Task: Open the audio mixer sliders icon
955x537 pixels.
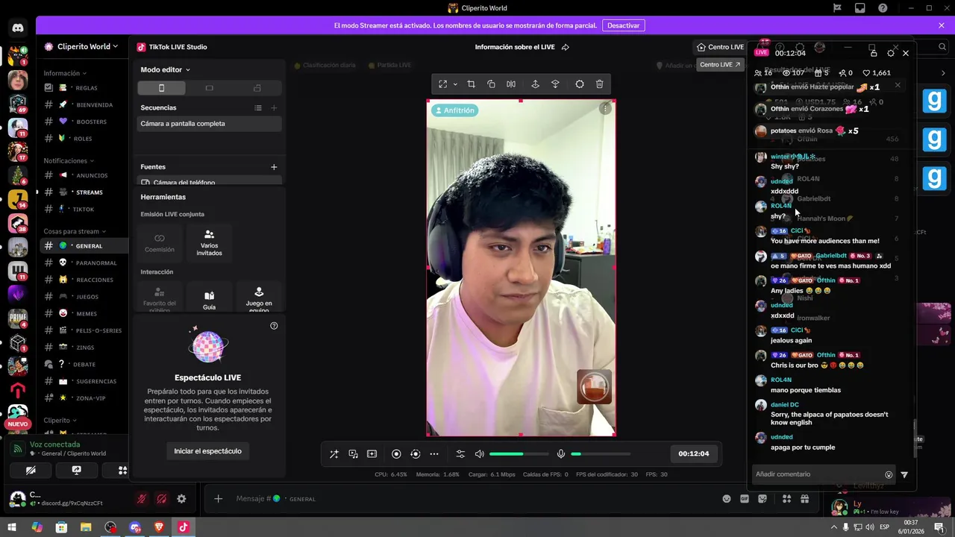Action: (x=460, y=453)
